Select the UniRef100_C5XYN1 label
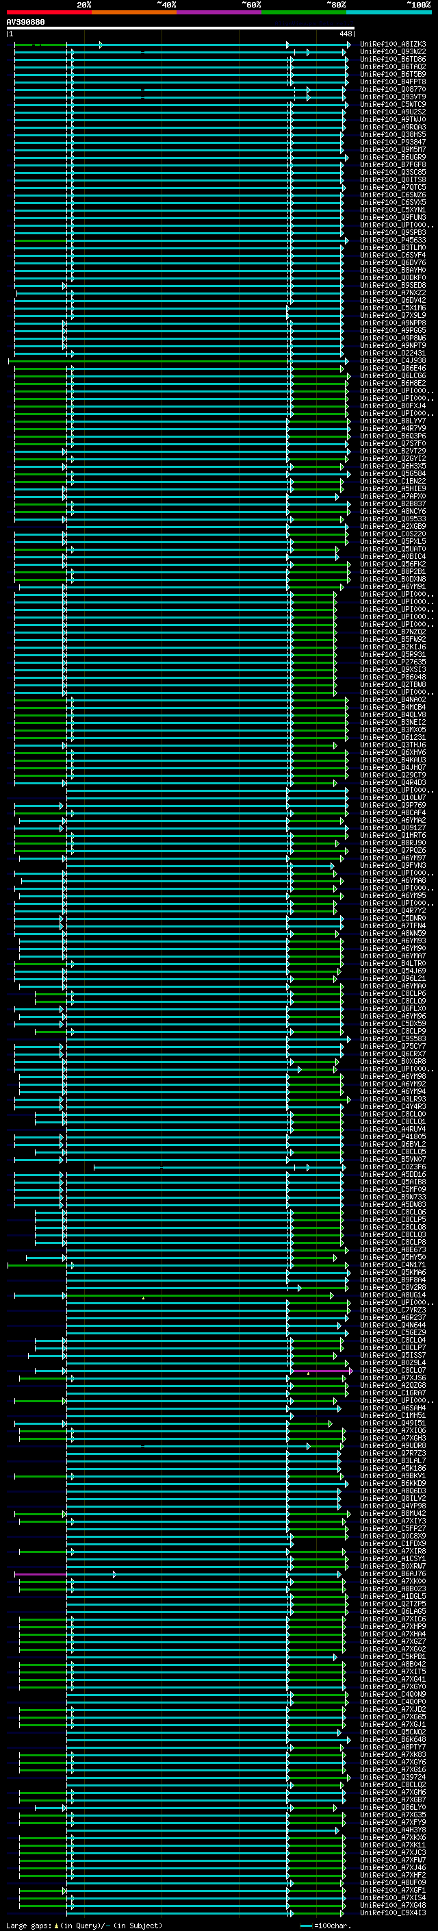 click(x=393, y=210)
